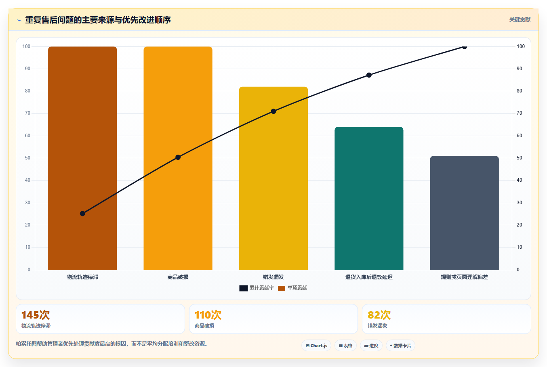Select the orange 商品破损 bar
The height and width of the screenshot is (367, 547).
tap(178, 158)
